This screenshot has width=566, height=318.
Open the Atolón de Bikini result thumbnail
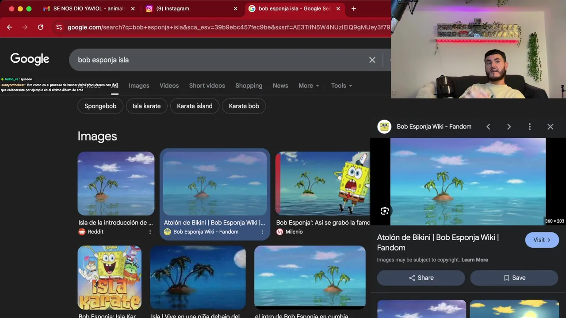[x=215, y=184]
